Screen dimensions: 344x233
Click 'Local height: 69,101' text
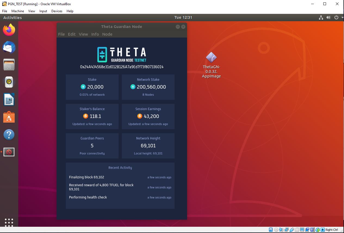click(148, 153)
